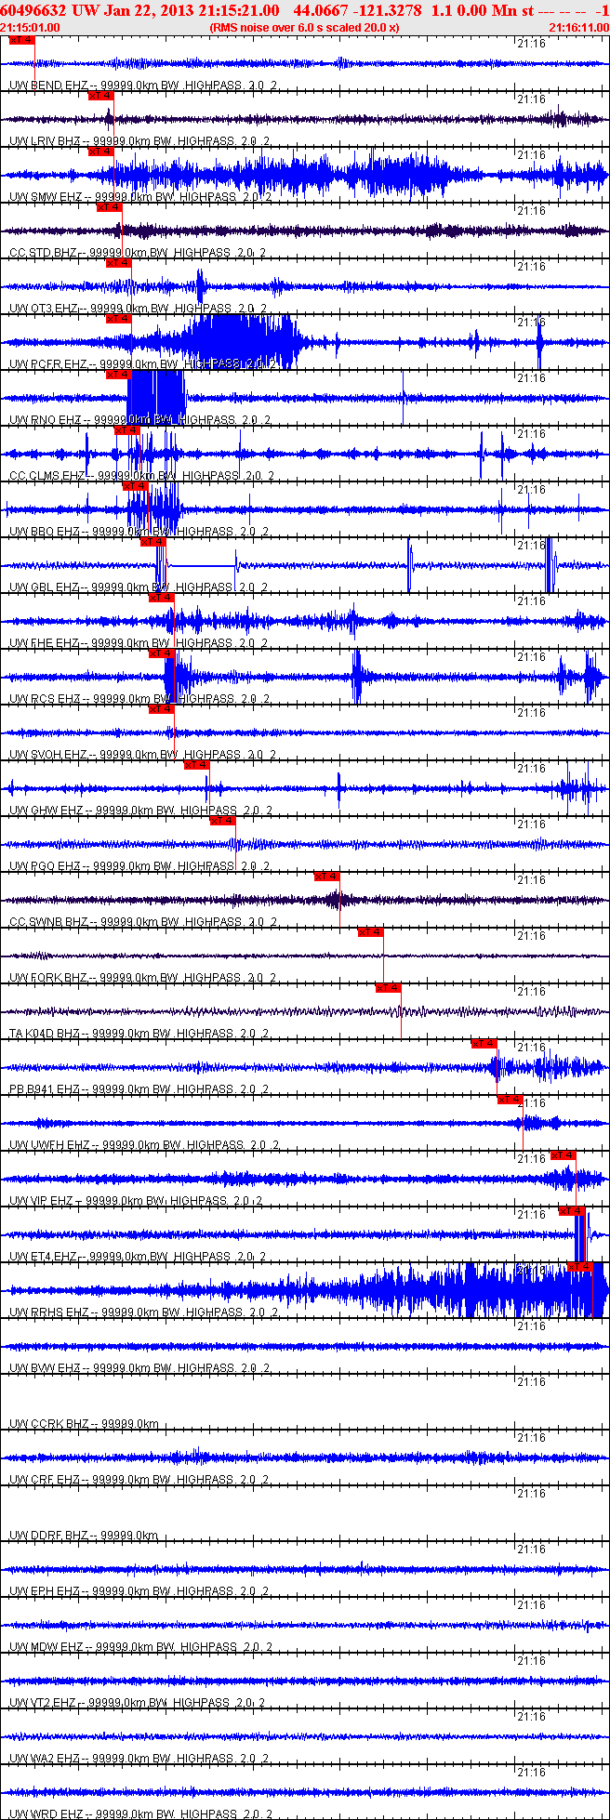Click the red pick flag on FORK trace
This screenshot has width=610, height=1820.
tap(370, 932)
